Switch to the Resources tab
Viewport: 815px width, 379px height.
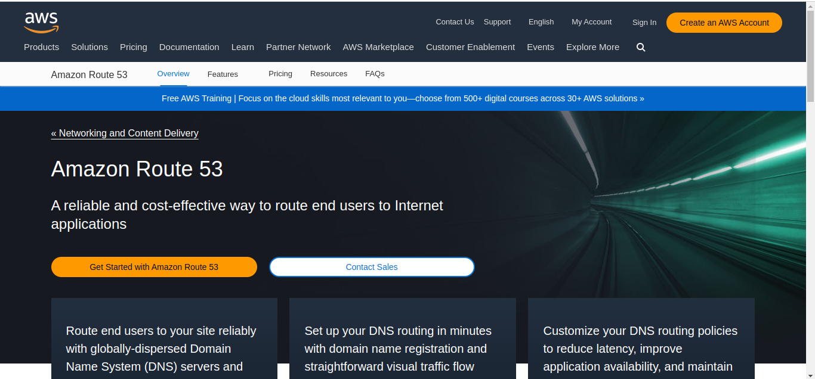pyautogui.click(x=329, y=74)
